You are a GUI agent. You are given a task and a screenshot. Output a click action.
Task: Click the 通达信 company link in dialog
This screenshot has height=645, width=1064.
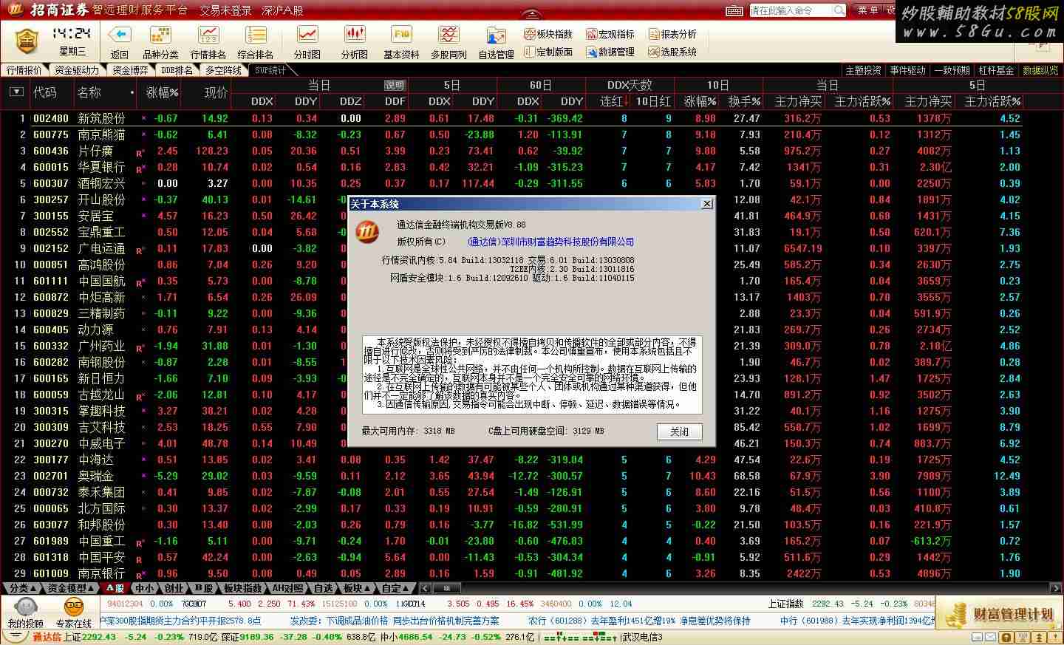(x=550, y=242)
